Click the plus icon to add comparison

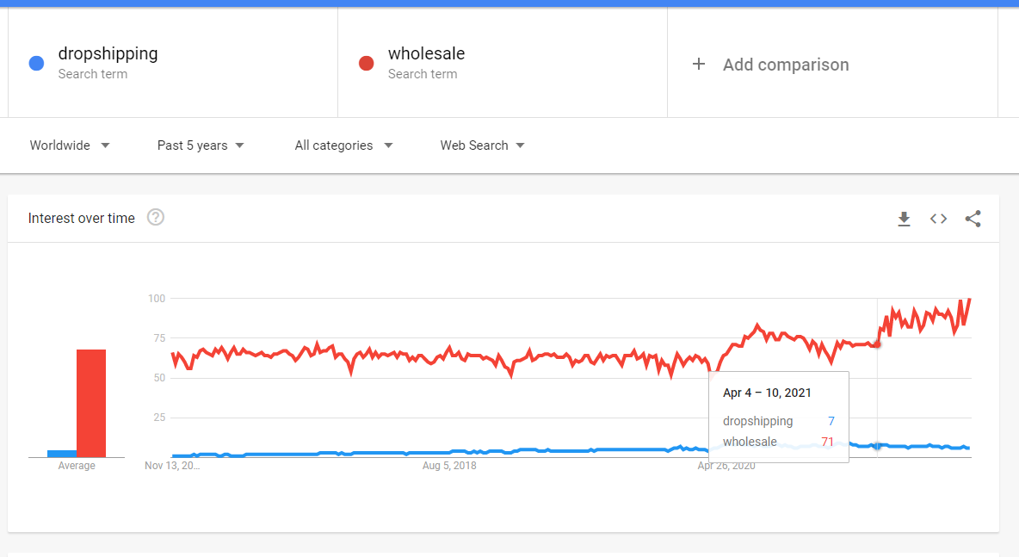pyautogui.click(x=699, y=65)
